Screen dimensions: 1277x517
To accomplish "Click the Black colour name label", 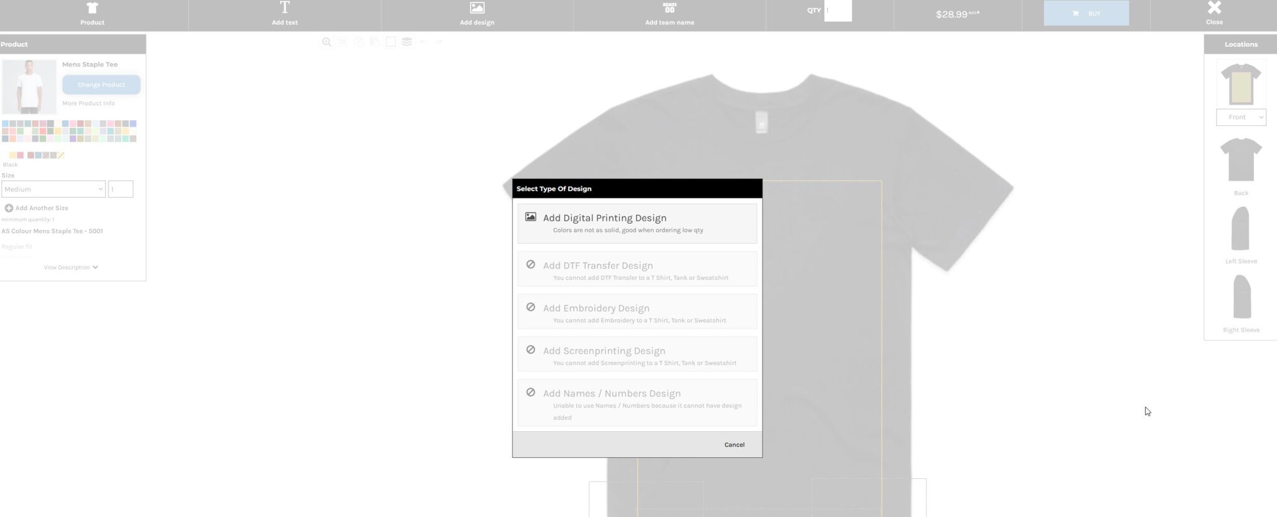I will pos(11,165).
